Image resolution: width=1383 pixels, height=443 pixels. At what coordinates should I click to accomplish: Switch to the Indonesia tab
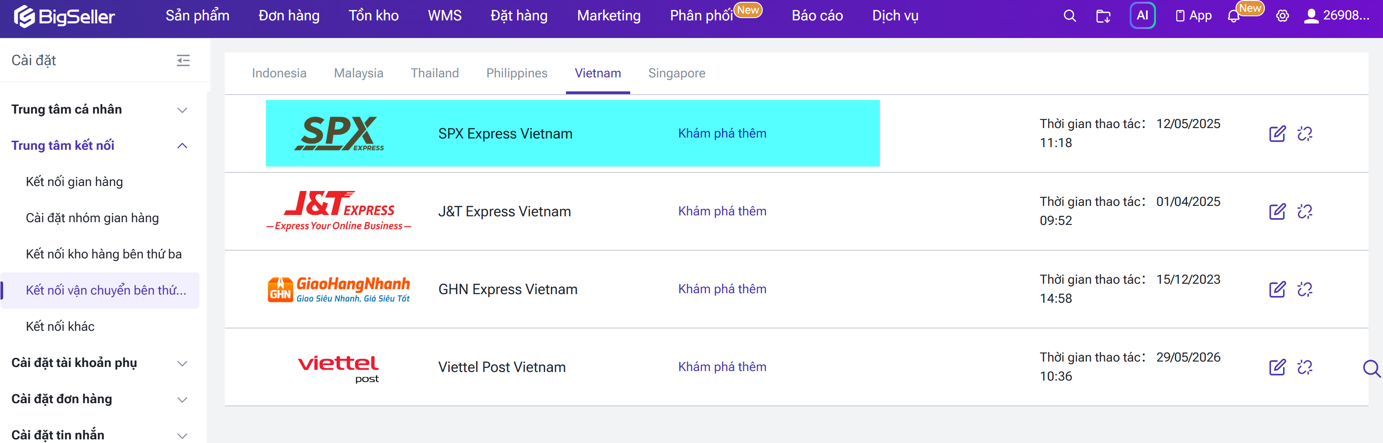(279, 73)
